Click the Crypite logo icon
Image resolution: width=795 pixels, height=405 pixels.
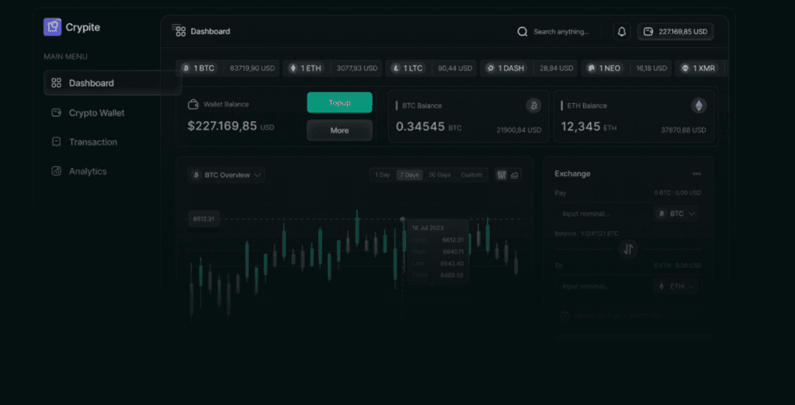[52, 27]
